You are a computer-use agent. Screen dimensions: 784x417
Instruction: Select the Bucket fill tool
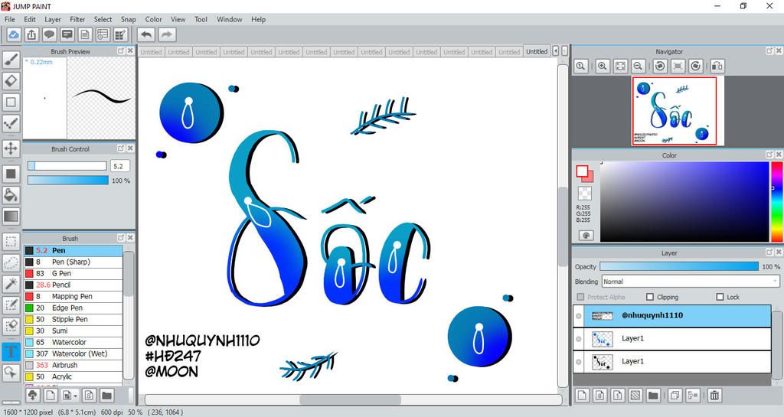[11, 195]
